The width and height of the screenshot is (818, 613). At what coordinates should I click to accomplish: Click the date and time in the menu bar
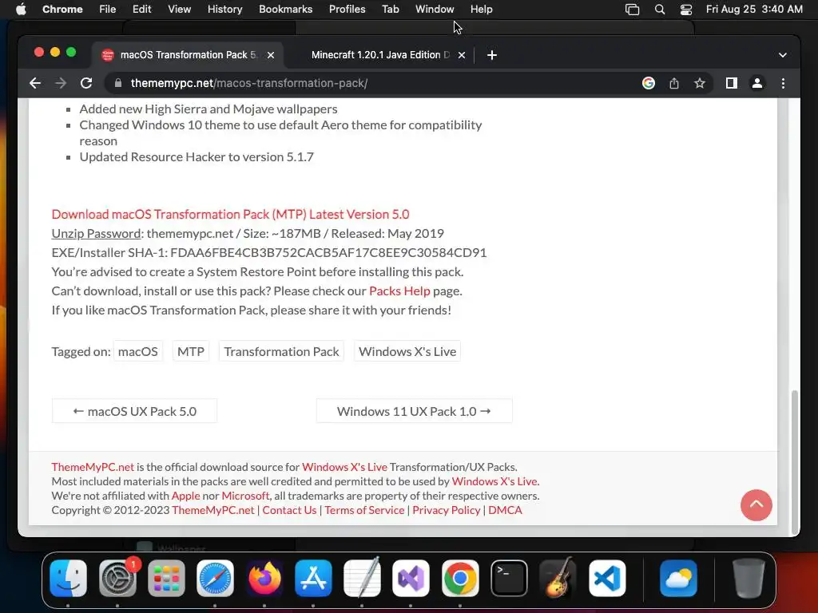(754, 10)
